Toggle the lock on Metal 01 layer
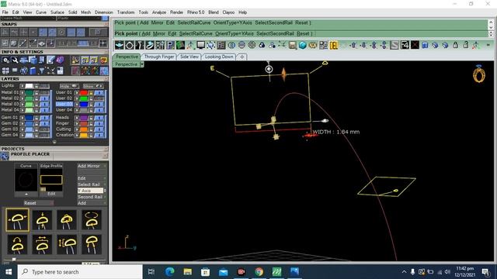497x279 pixels. click(x=36, y=93)
